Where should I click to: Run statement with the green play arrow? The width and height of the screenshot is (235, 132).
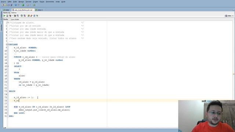[4, 16]
